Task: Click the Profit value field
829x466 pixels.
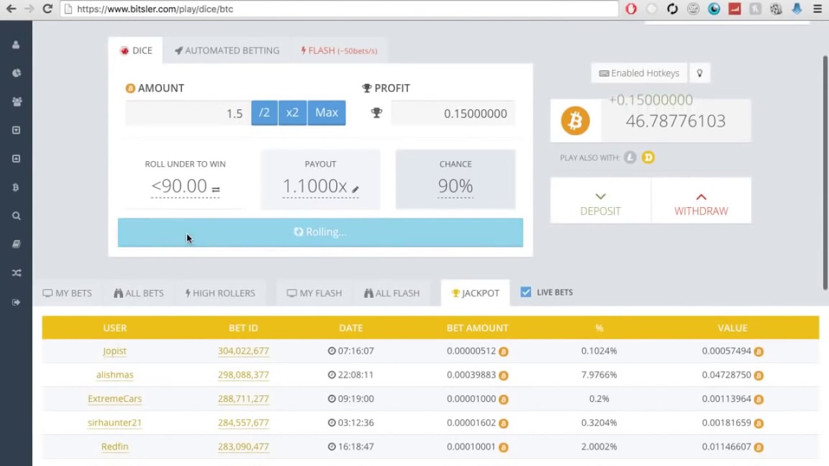Action: [453, 113]
